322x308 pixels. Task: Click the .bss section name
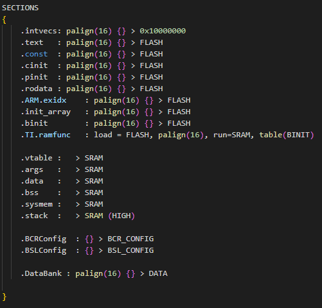click(30, 193)
